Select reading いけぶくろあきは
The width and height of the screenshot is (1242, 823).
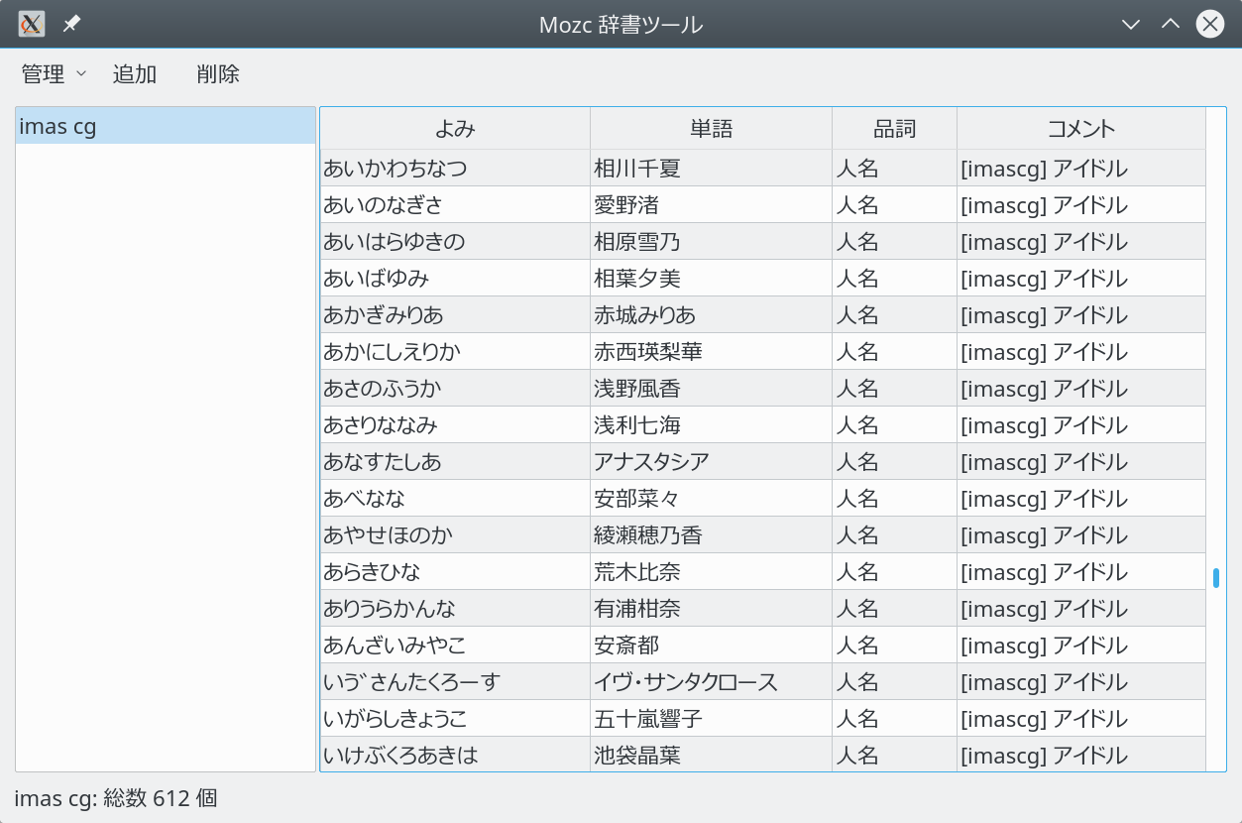[455, 756]
